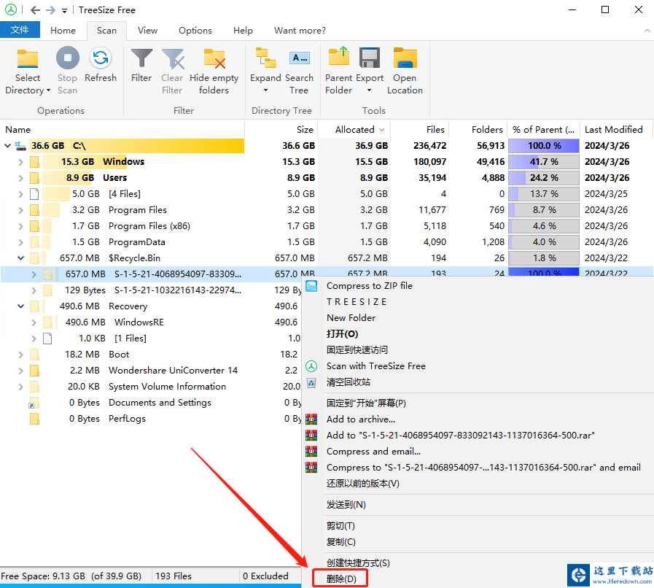The height and width of the screenshot is (588, 654).
Task: Click the TreeSize app logo icon
Action: tap(11, 9)
